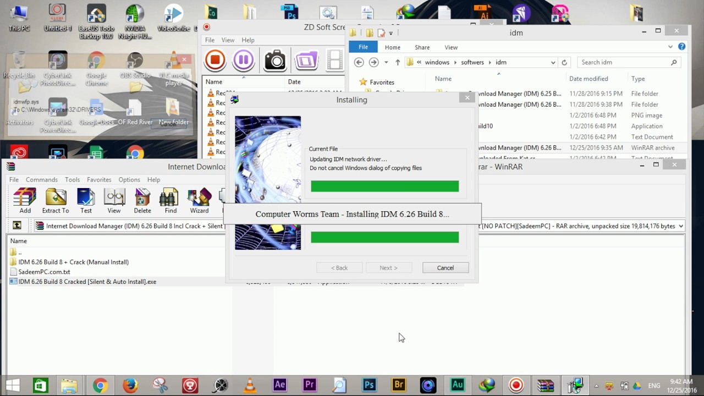Open VLC media player from the taskbar

pyautogui.click(x=250, y=385)
